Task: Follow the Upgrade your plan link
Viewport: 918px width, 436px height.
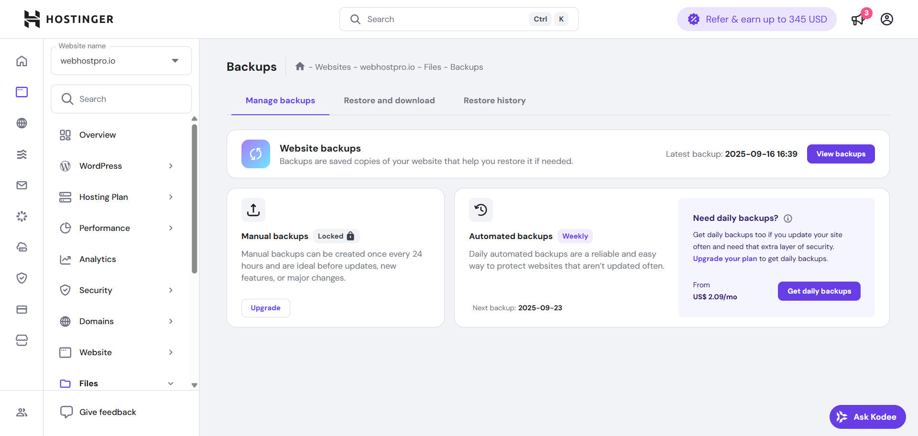Action: (x=725, y=259)
